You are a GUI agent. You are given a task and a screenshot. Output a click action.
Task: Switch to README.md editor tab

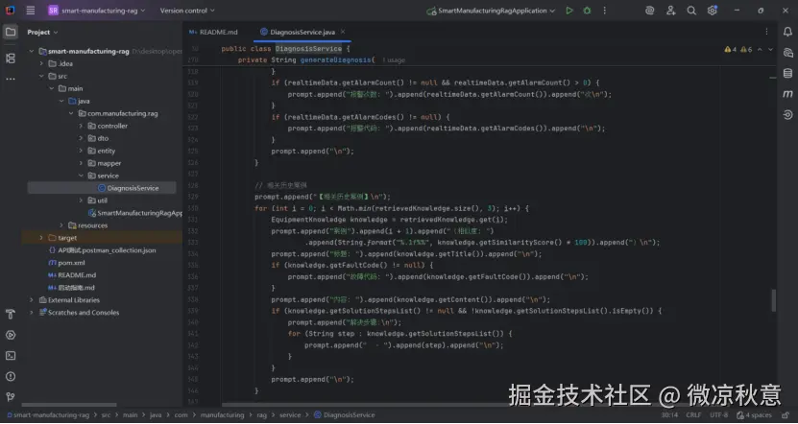tap(213, 32)
